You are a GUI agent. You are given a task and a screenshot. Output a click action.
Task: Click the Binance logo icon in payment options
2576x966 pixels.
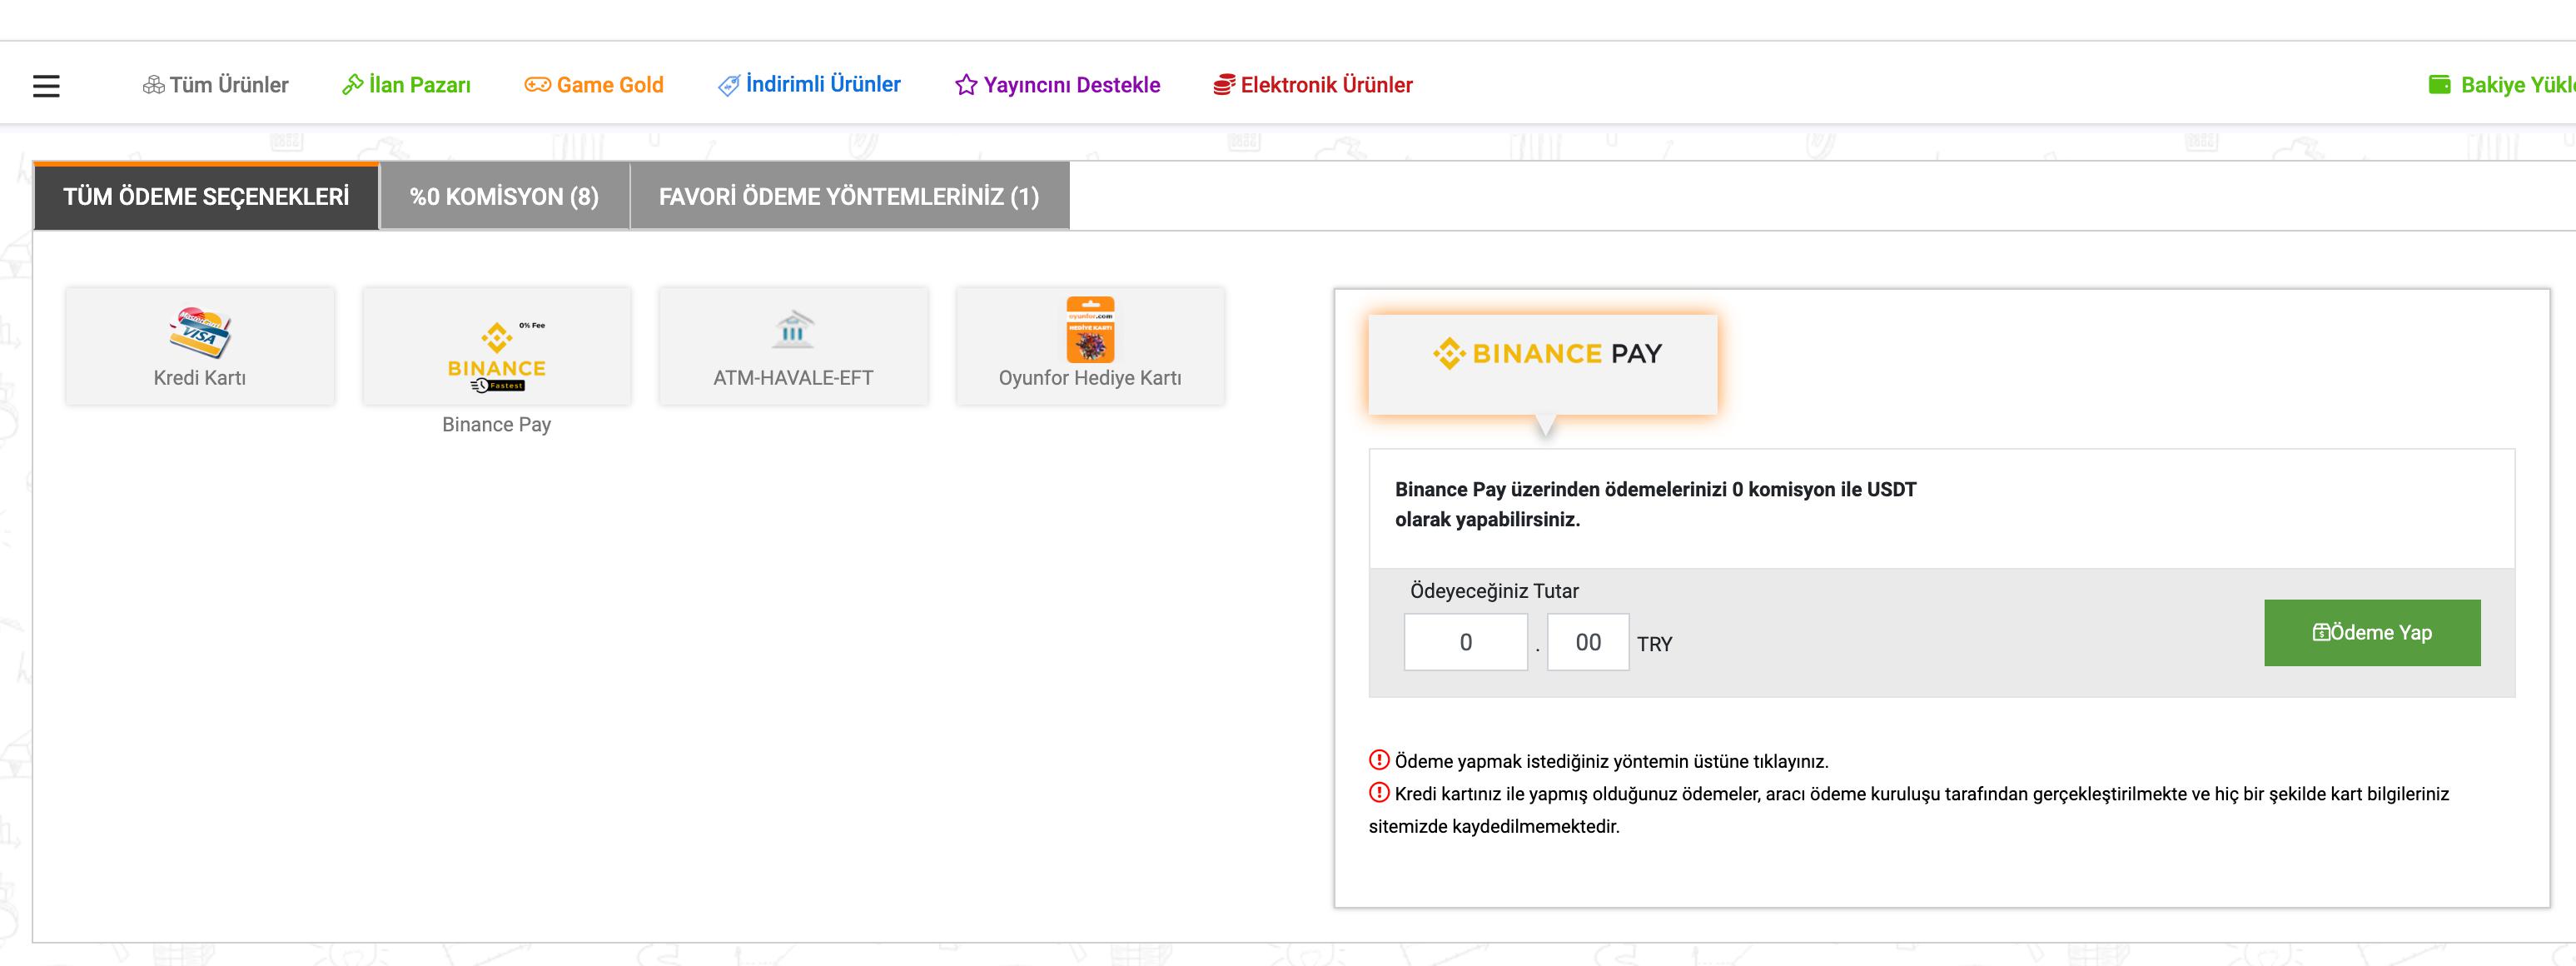click(497, 356)
